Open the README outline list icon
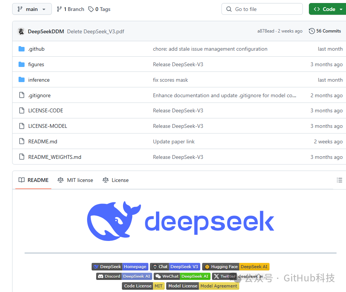This screenshot has height=292, width=346. [x=340, y=180]
